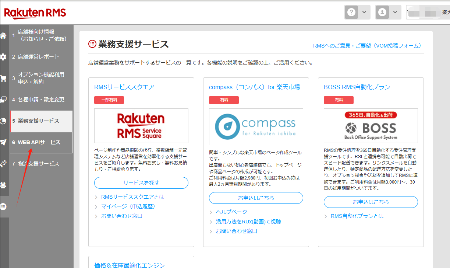Expand the help menu dropdown arrow
The height and width of the screenshot is (268, 450).
click(364, 12)
